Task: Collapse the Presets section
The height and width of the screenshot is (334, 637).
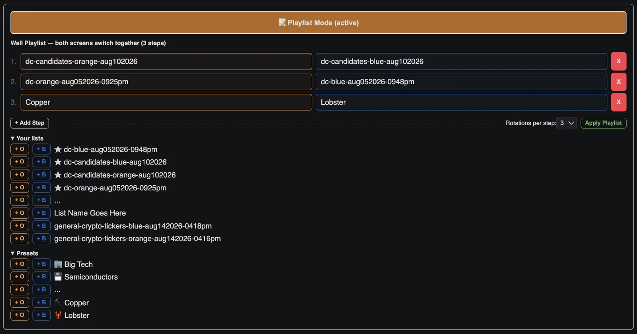Action: [x=25, y=253]
